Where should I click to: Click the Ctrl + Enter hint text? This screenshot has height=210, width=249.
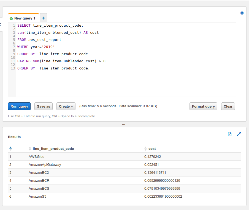pos(52,116)
